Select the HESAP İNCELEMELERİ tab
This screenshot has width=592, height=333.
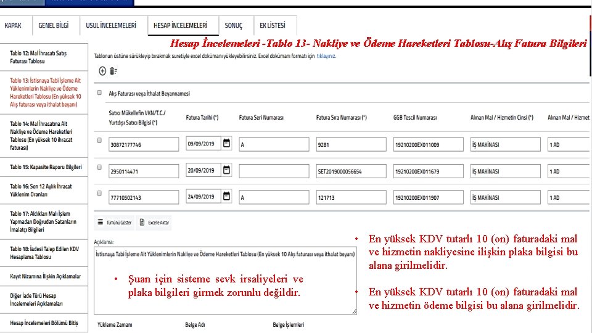(181, 25)
